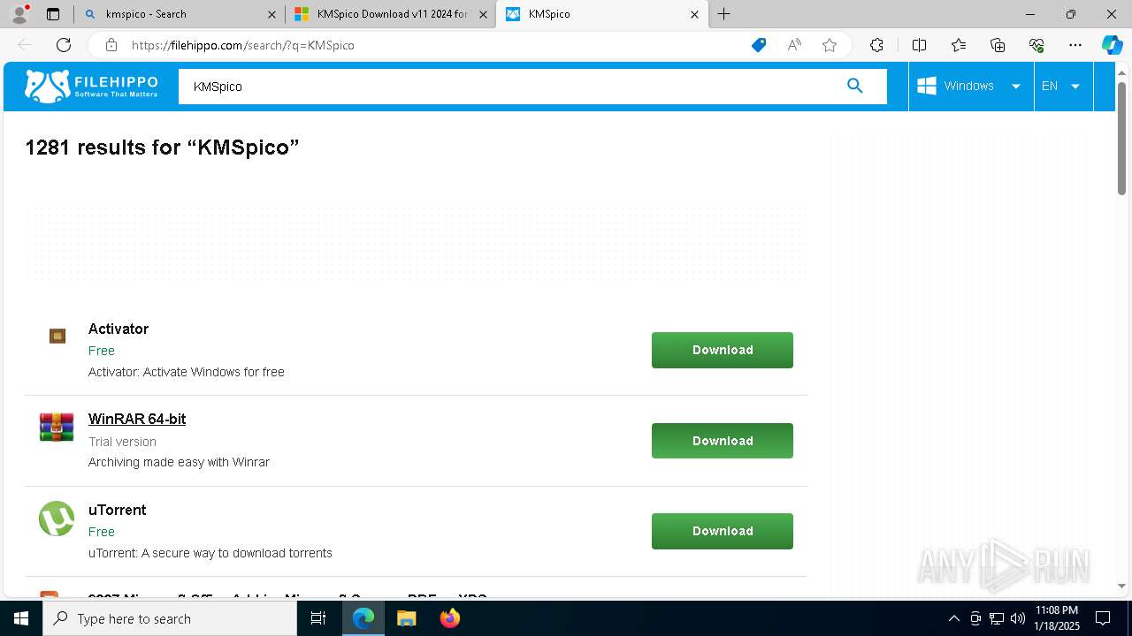
Task: Toggle split screen view
Action: [919, 45]
